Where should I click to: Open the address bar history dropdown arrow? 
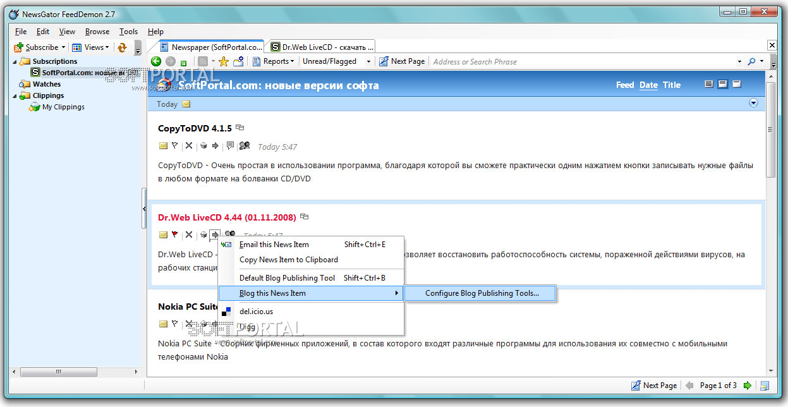pyautogui.click(x=739, y=62)
